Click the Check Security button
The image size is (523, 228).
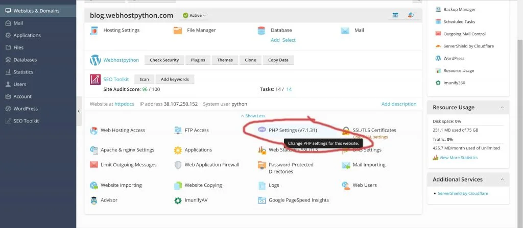point(164,60)
